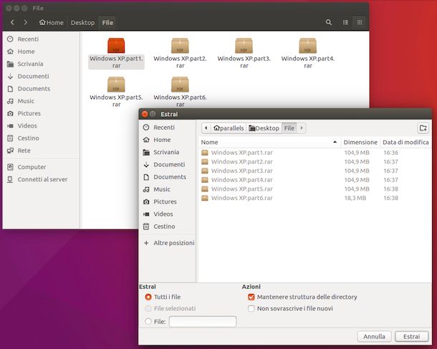
Task: Switch Files window to list view
Action: [x=345, y=22]
